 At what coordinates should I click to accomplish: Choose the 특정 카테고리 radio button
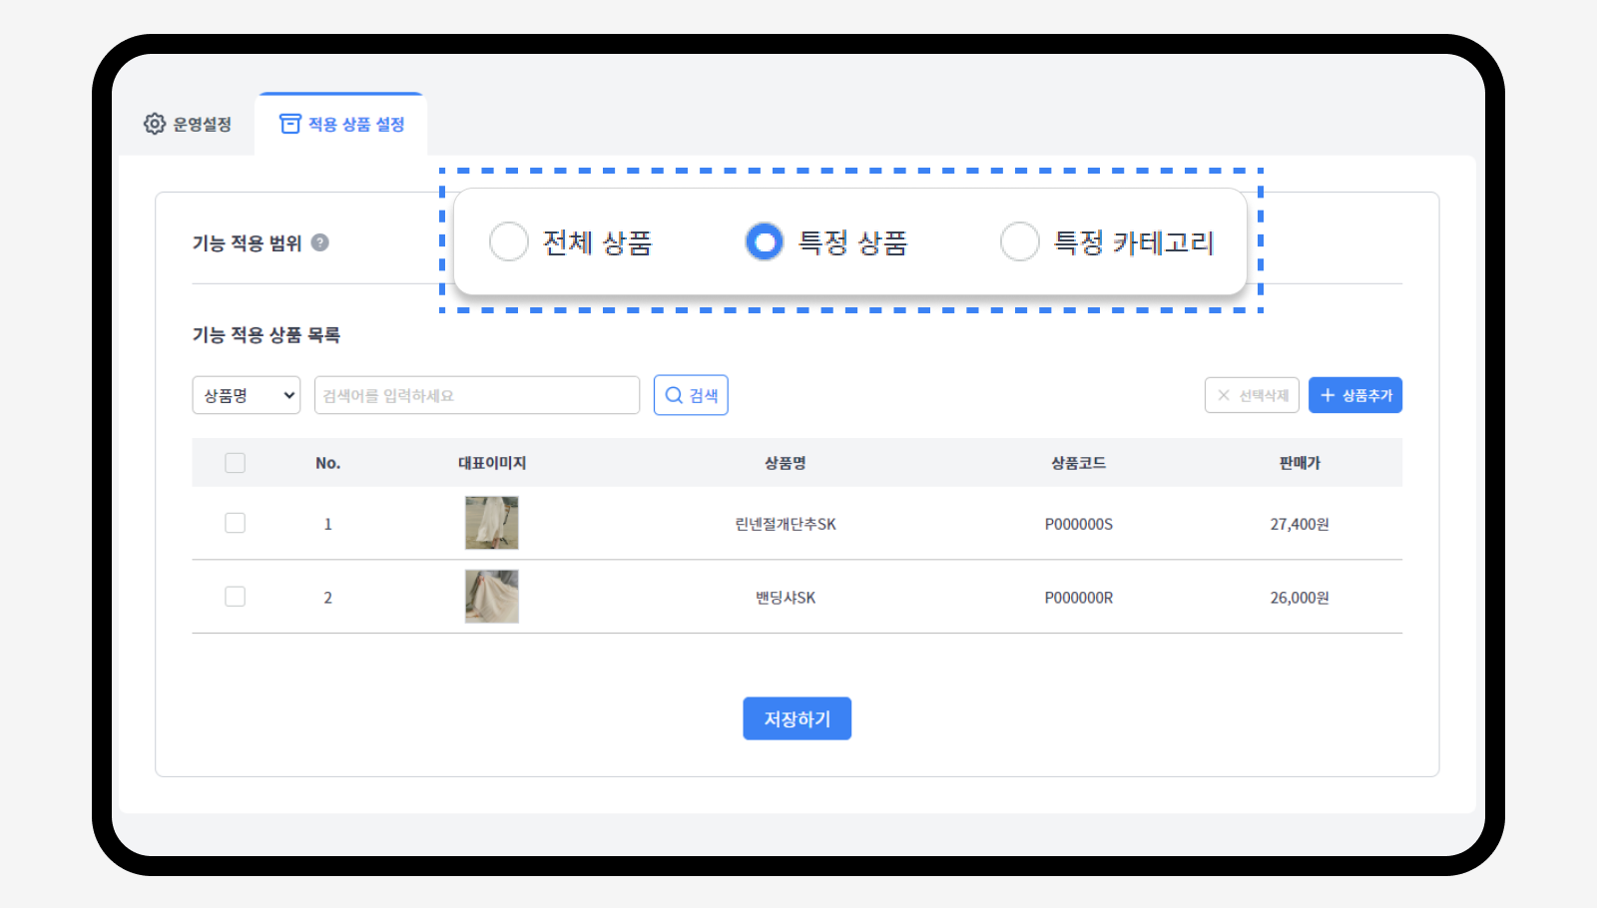click(1020, 241)
